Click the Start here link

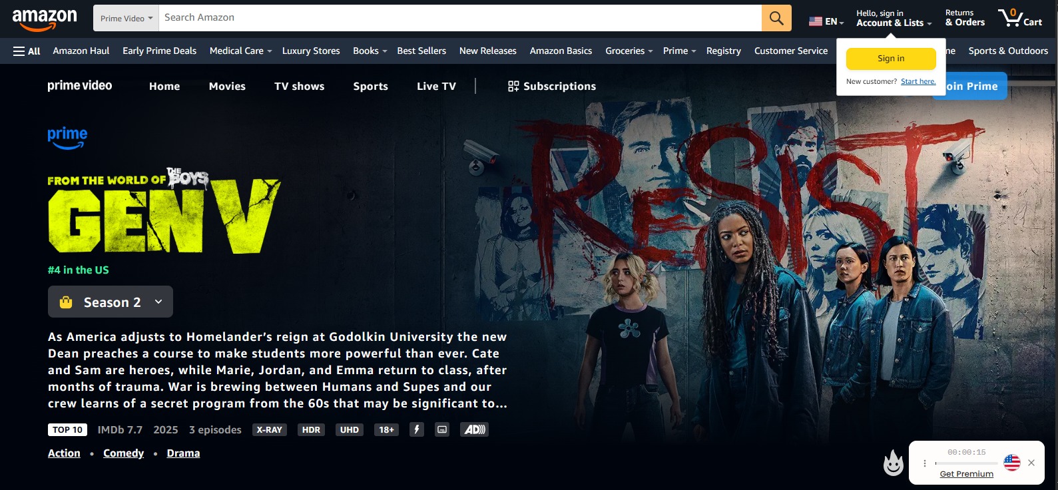[x=918, y=81]
